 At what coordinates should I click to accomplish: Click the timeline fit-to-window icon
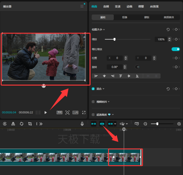137,124
